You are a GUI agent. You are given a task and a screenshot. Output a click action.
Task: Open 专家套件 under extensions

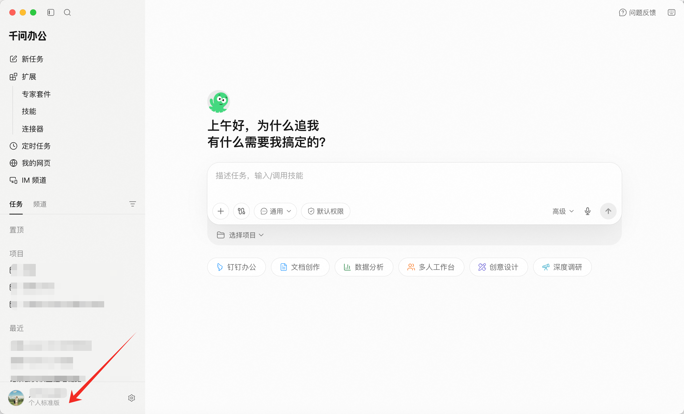click(36, 94)
